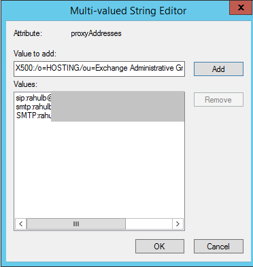Click the Add button
The image size is (253, 267).
218,69
